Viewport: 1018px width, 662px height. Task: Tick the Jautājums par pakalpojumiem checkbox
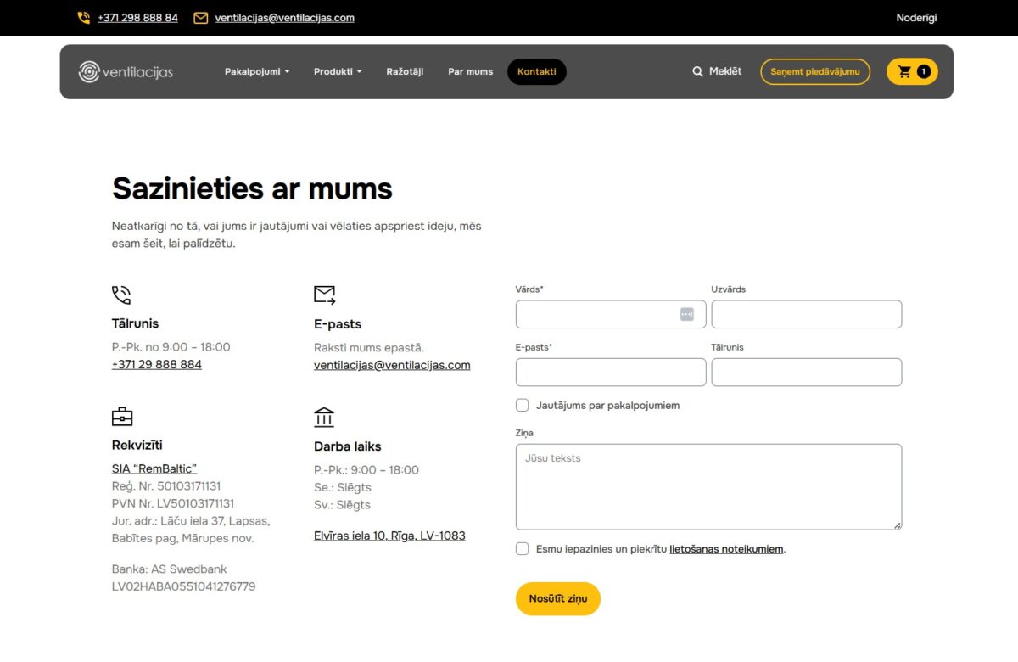coord(523,406)
